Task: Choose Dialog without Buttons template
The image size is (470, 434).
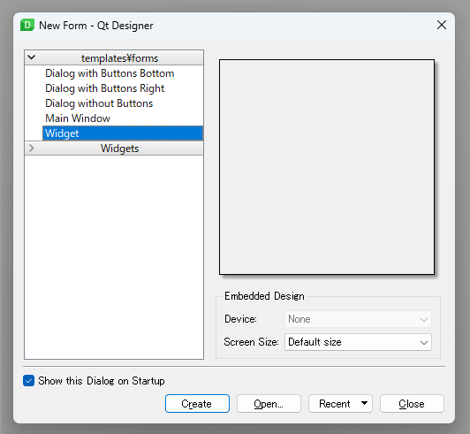Action: coord(99,103)
